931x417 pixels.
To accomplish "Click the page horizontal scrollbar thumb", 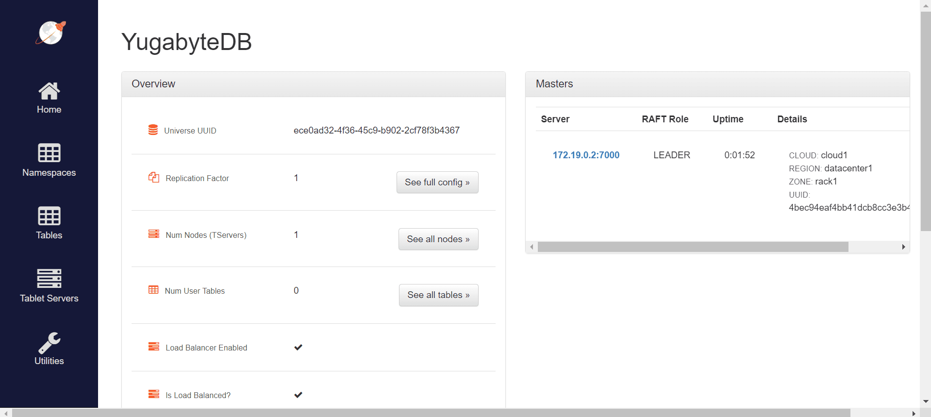I will pos(431,413).
